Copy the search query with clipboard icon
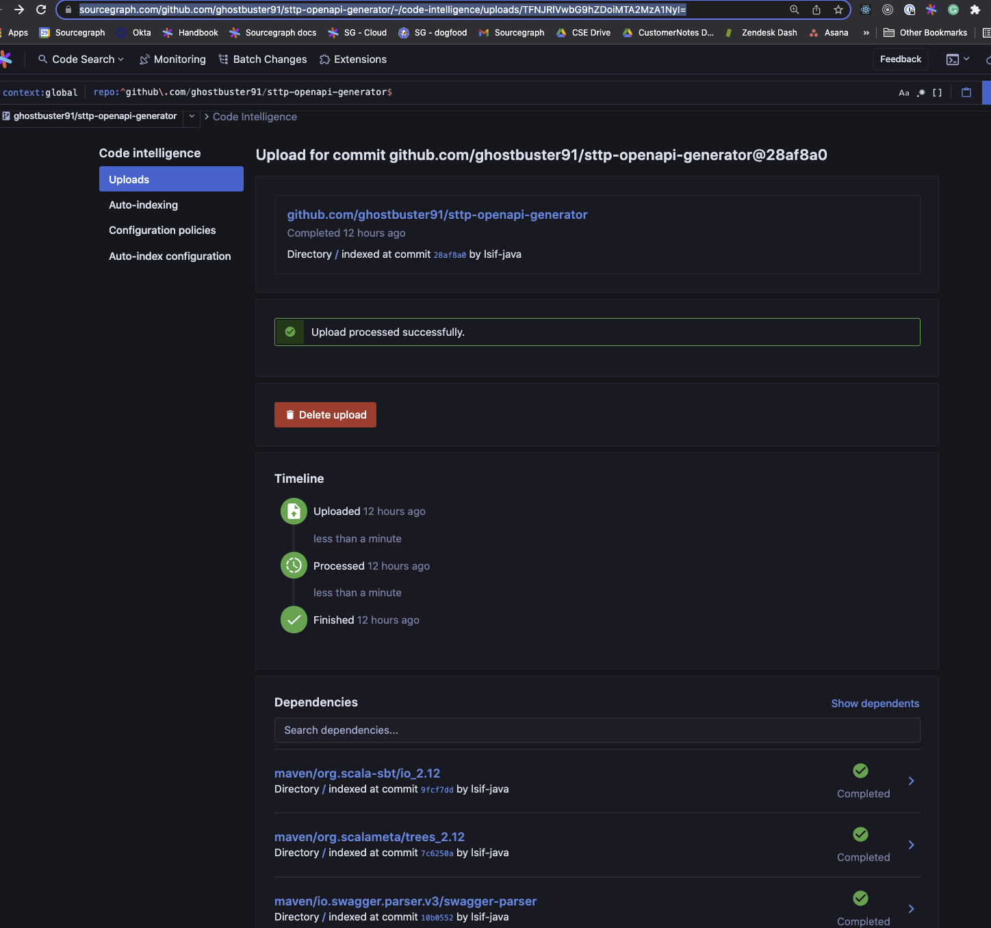Viewport: 991px width, 928px height. [966, 92]
